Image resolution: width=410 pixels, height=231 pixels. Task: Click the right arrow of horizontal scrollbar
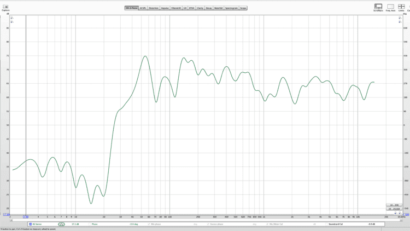[x=401, y=220]
